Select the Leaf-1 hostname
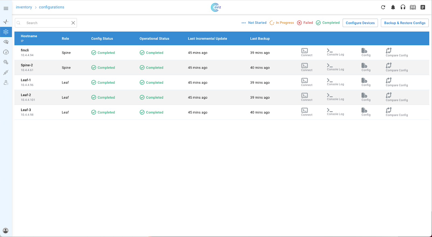The image size is (432, 237). tap(26, 80)
